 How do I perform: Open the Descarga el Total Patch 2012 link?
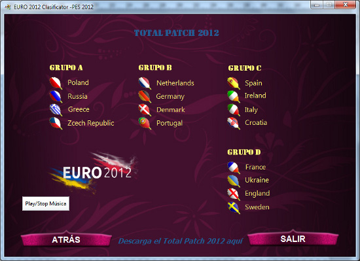181,241
